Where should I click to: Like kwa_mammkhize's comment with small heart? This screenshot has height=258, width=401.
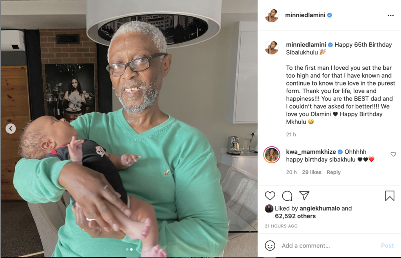pos(393,154)
